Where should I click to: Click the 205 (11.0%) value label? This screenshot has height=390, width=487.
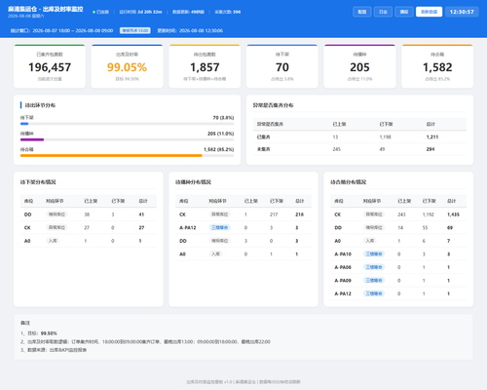point(221,134)
